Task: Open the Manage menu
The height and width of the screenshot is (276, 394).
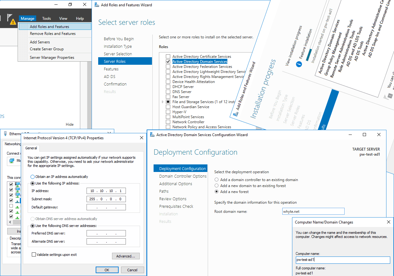Action: coord(27,19)
